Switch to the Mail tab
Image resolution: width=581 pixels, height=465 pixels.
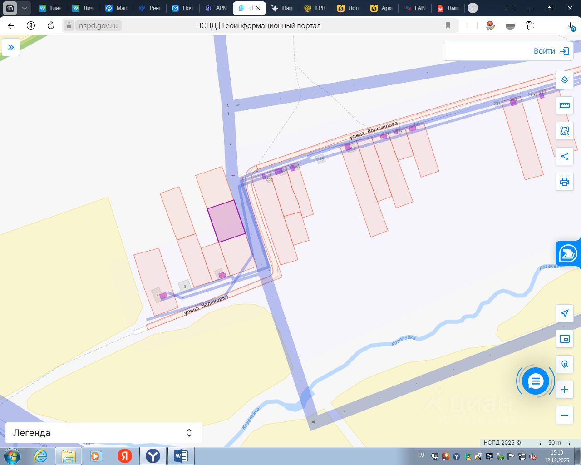[x=116, y=8]
